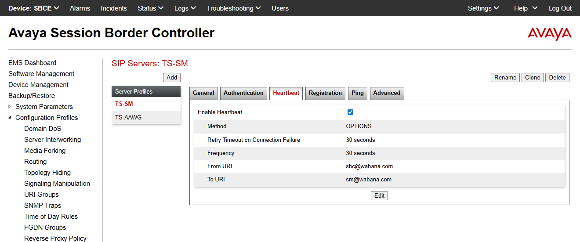Open the Advanced tab

[387, 93]
